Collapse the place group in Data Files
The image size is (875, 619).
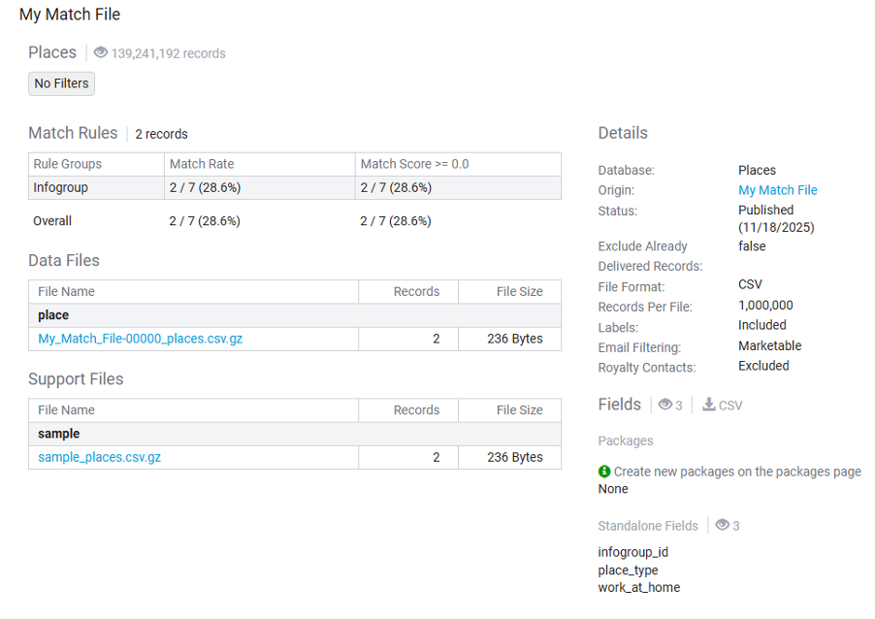[53, 315]
